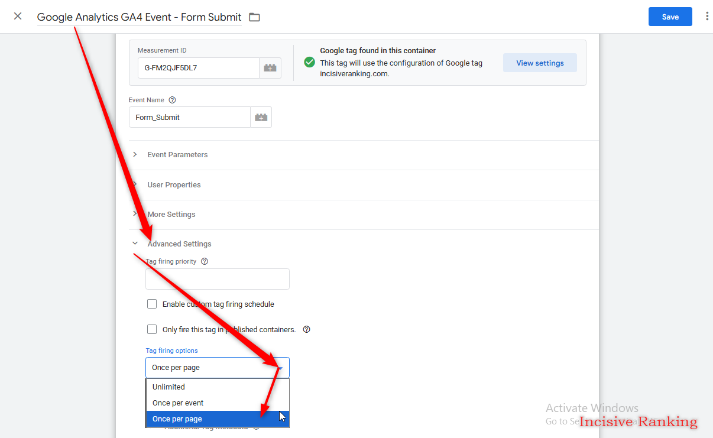Click the Event Name Form_Submit field
The image size is (713, 438).
[190, 117]
